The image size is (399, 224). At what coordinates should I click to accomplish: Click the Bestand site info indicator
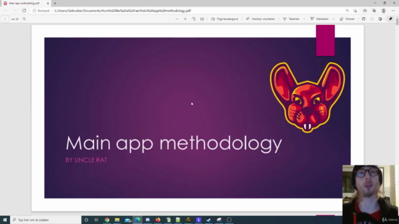tap(41, 11)
